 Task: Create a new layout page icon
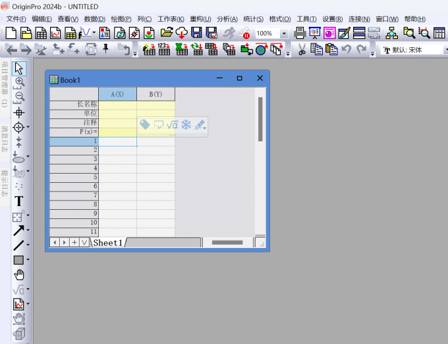click(x=105, y=33)
